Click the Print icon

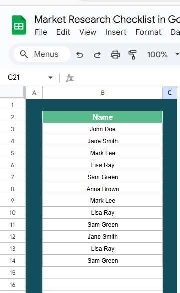click(x=115, y=55)
